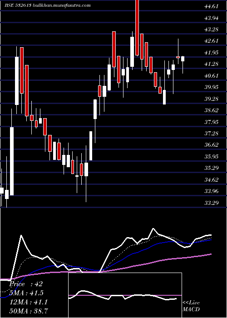Click the 5MA : 41.5 legend entry
Image resolution: width=227 pixels, height=318 pixels.
[x=27, y=293]
